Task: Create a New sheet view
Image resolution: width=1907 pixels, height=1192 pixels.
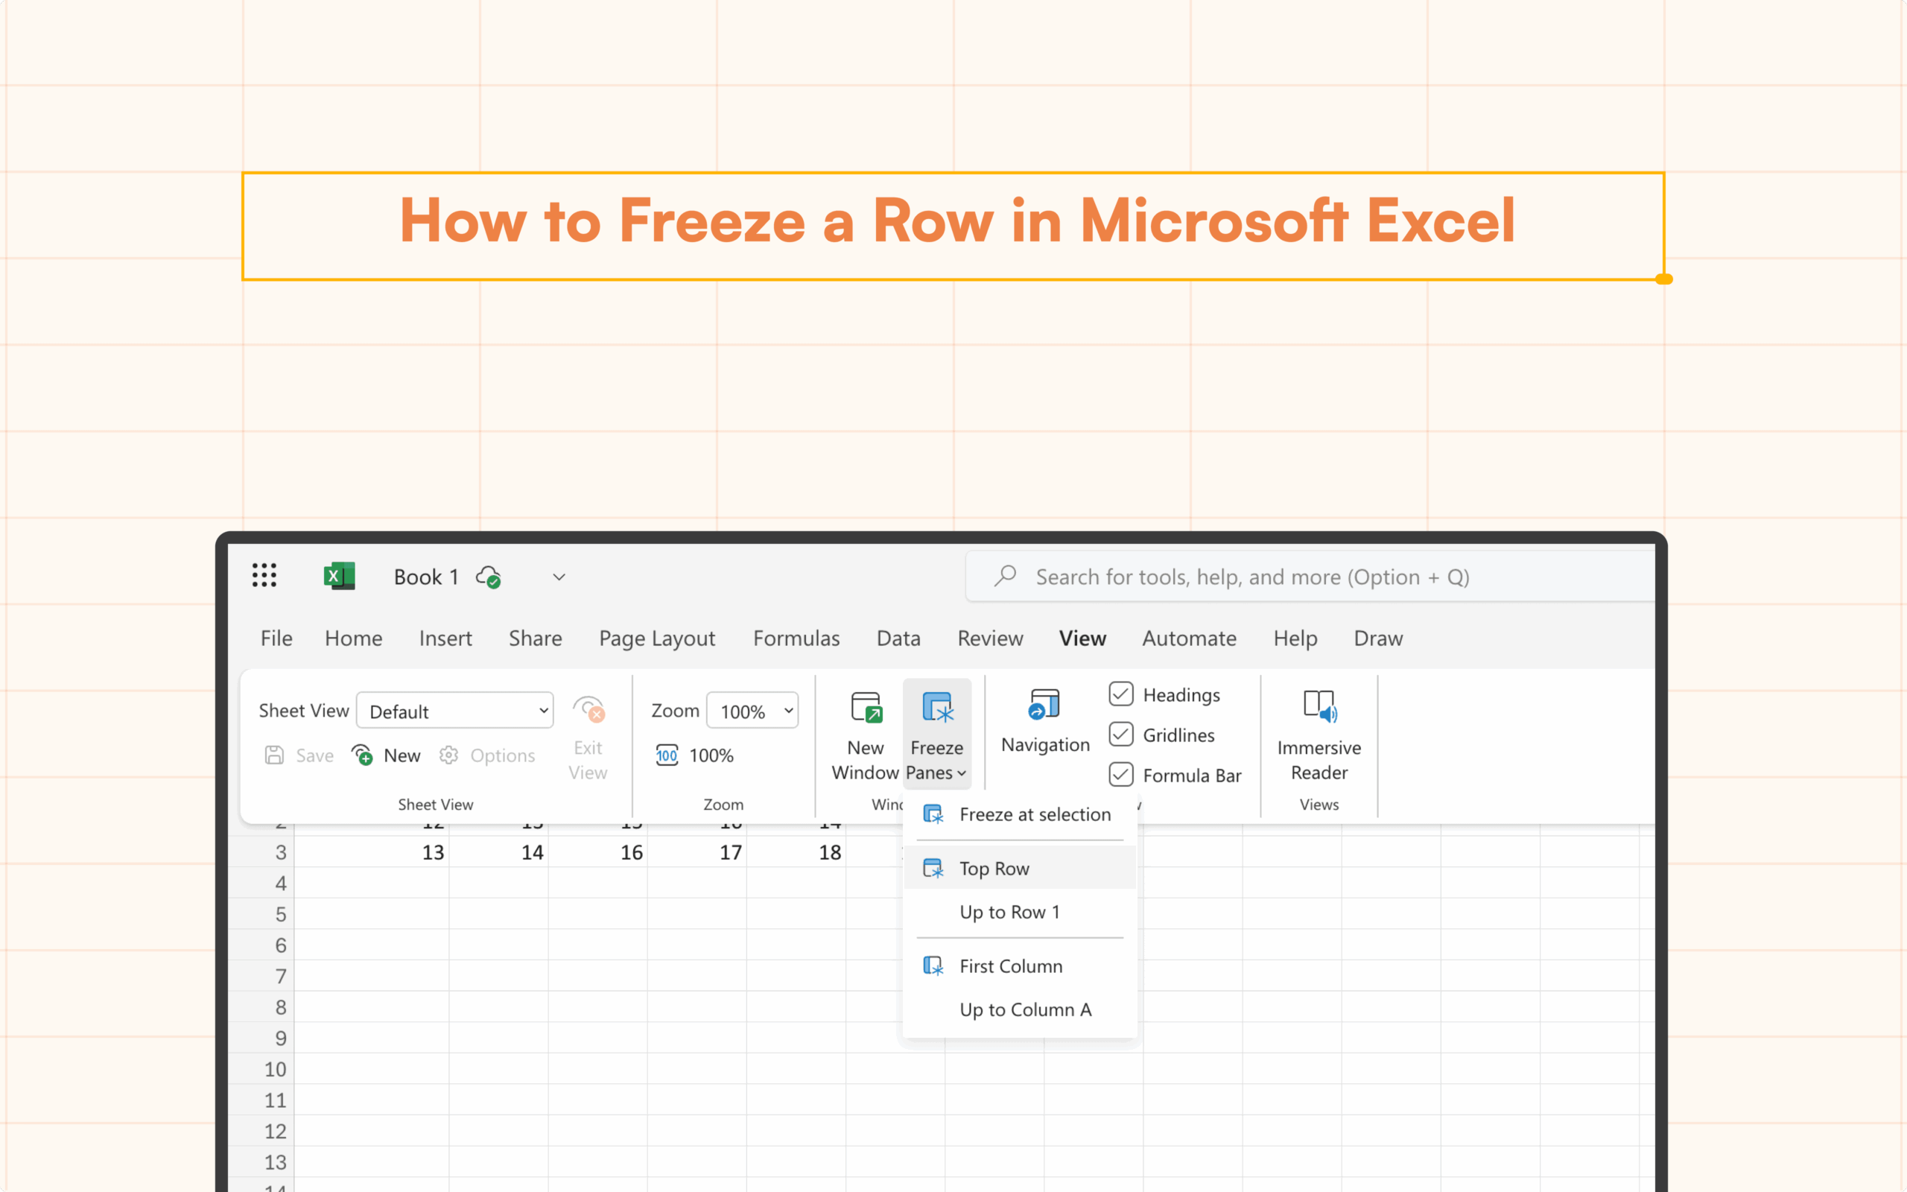Action: pyautogui.click(x=386, y=755)
